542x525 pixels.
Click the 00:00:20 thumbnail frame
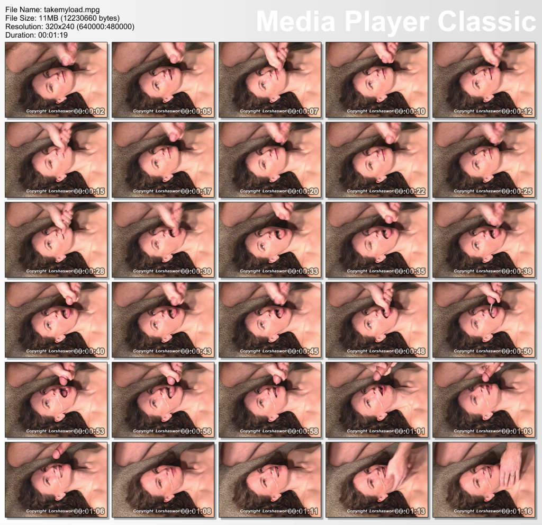click(x=269, y=159)
